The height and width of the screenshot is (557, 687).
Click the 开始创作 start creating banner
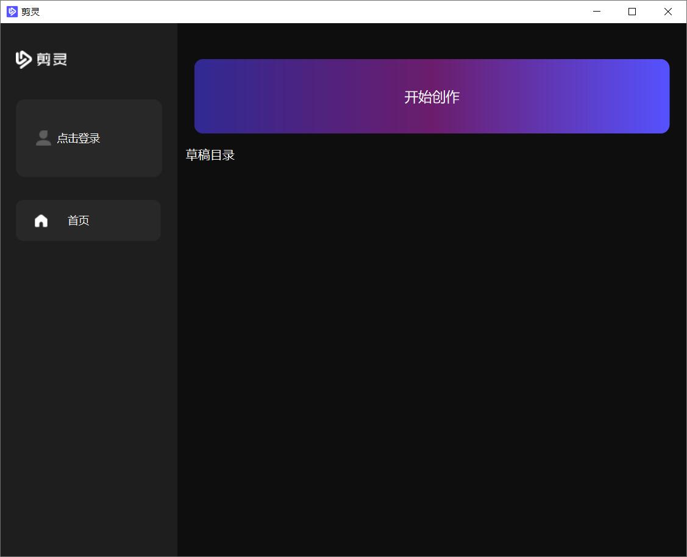point(432,96)
